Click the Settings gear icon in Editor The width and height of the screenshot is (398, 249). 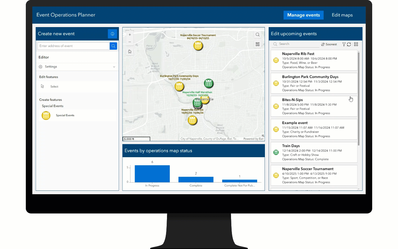coord(40,67)
